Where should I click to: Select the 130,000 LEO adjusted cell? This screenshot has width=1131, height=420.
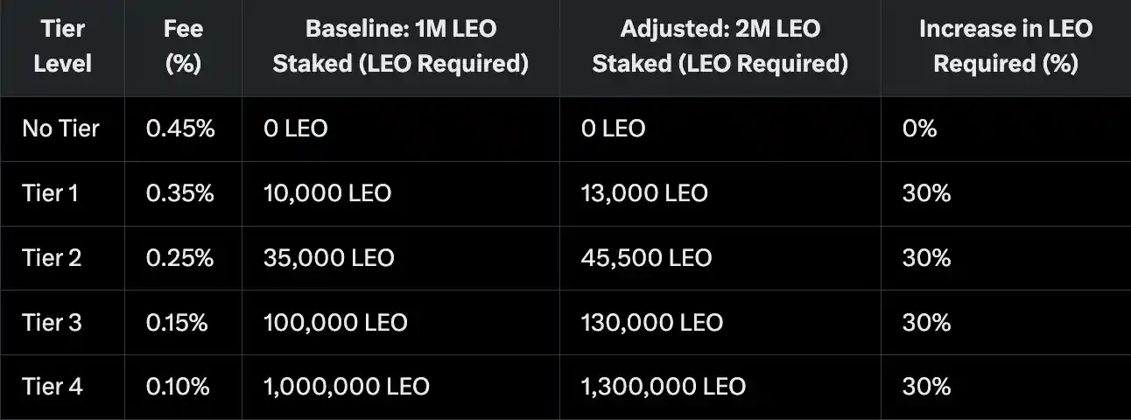[x=652, y=322]
